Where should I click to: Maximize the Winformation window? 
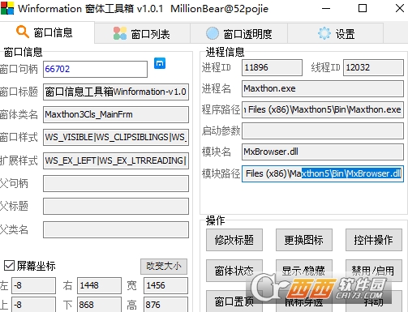[x=363, y=8]
